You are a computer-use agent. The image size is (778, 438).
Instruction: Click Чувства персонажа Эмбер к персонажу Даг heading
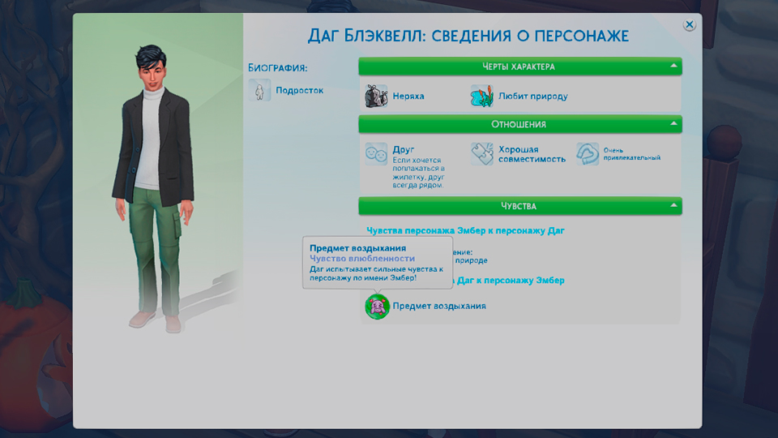coord(465,230)
